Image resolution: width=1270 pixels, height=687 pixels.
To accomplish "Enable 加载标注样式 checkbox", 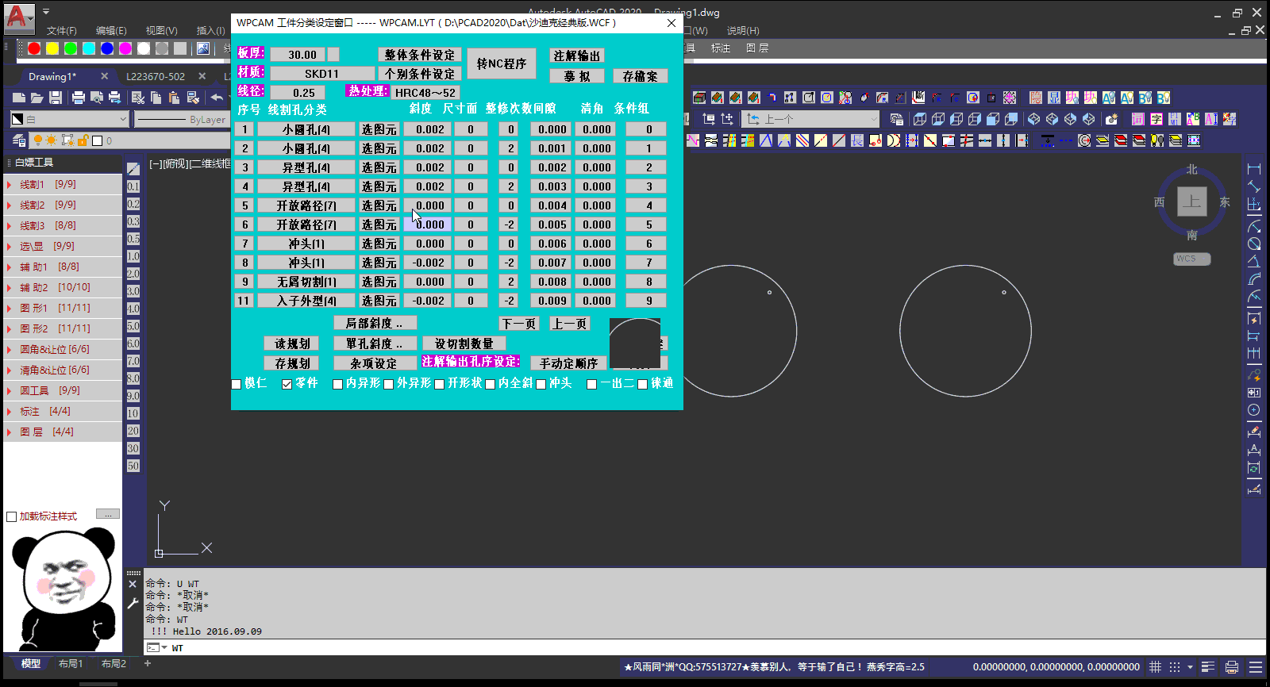I will tap(12, 517).
